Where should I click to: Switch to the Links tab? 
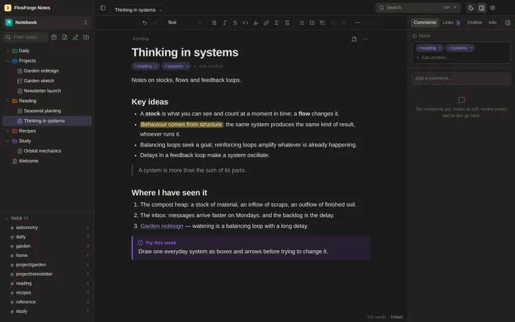(x=451, y=22)
